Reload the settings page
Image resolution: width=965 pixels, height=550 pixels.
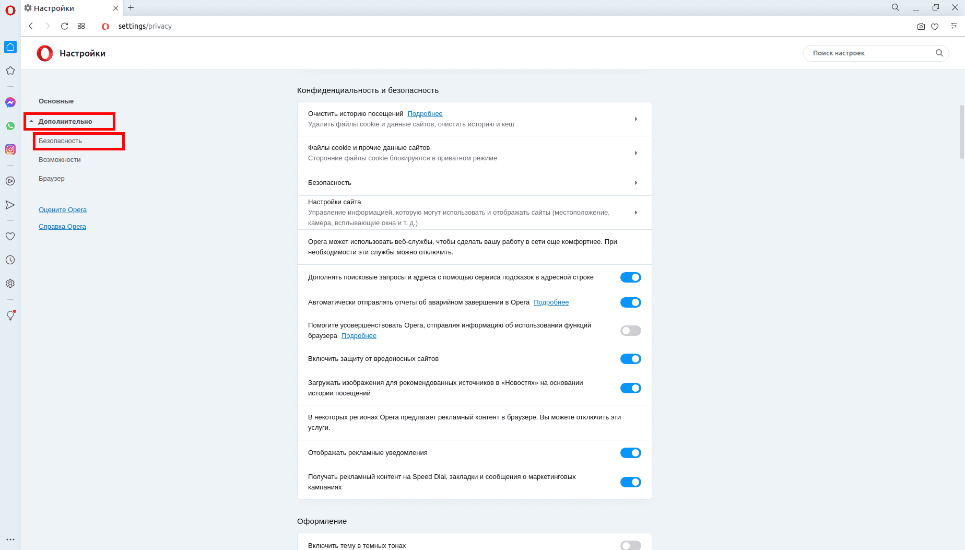[x=65, y=26]
